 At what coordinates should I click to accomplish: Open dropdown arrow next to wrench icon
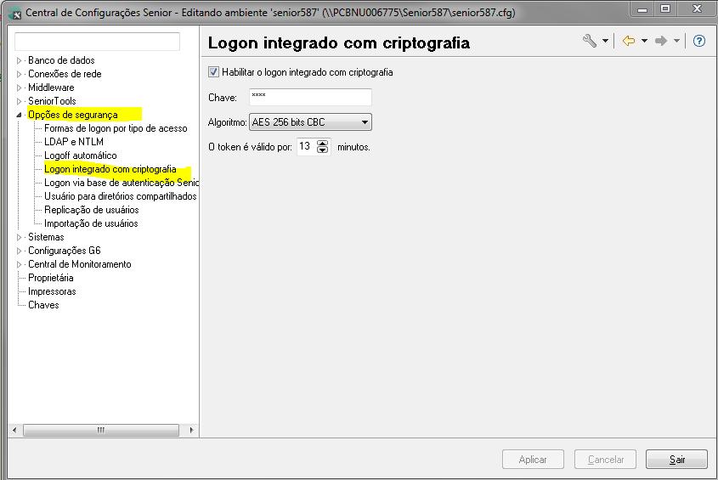605,41
